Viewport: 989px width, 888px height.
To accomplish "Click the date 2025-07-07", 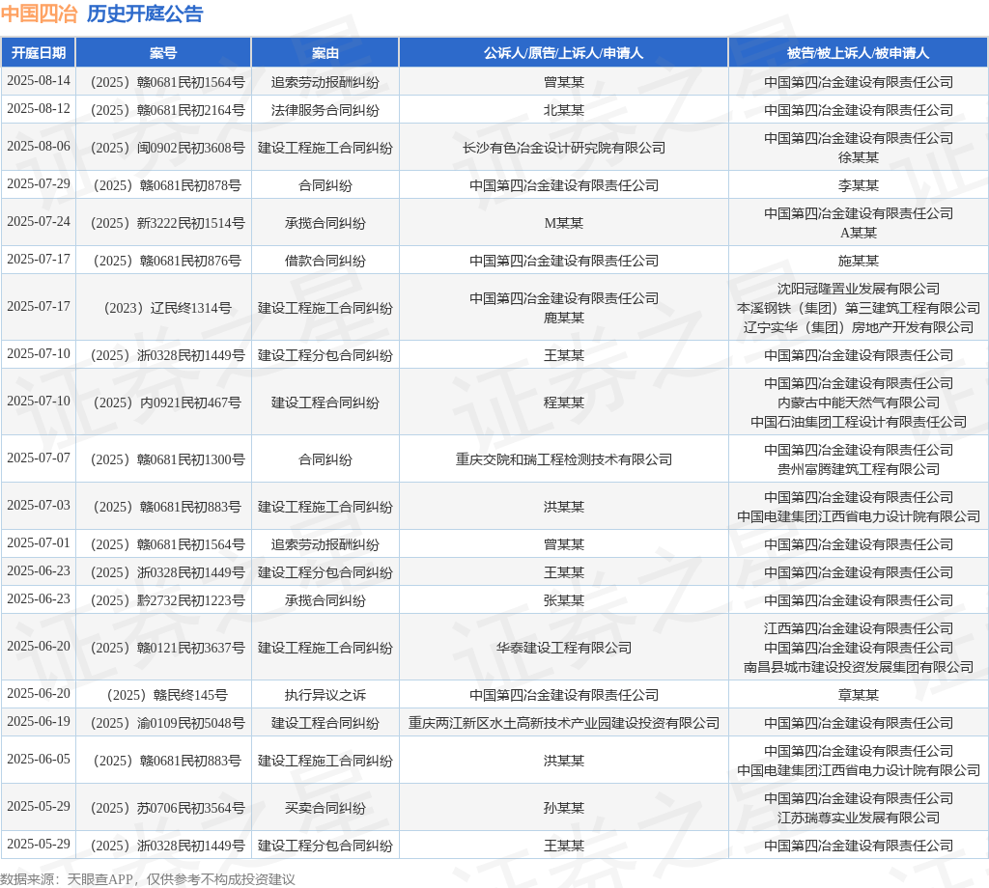I will coord(39,458).
